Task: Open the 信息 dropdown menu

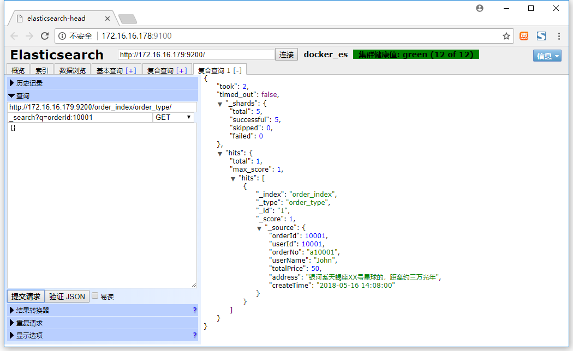Action: click(547, 56)
